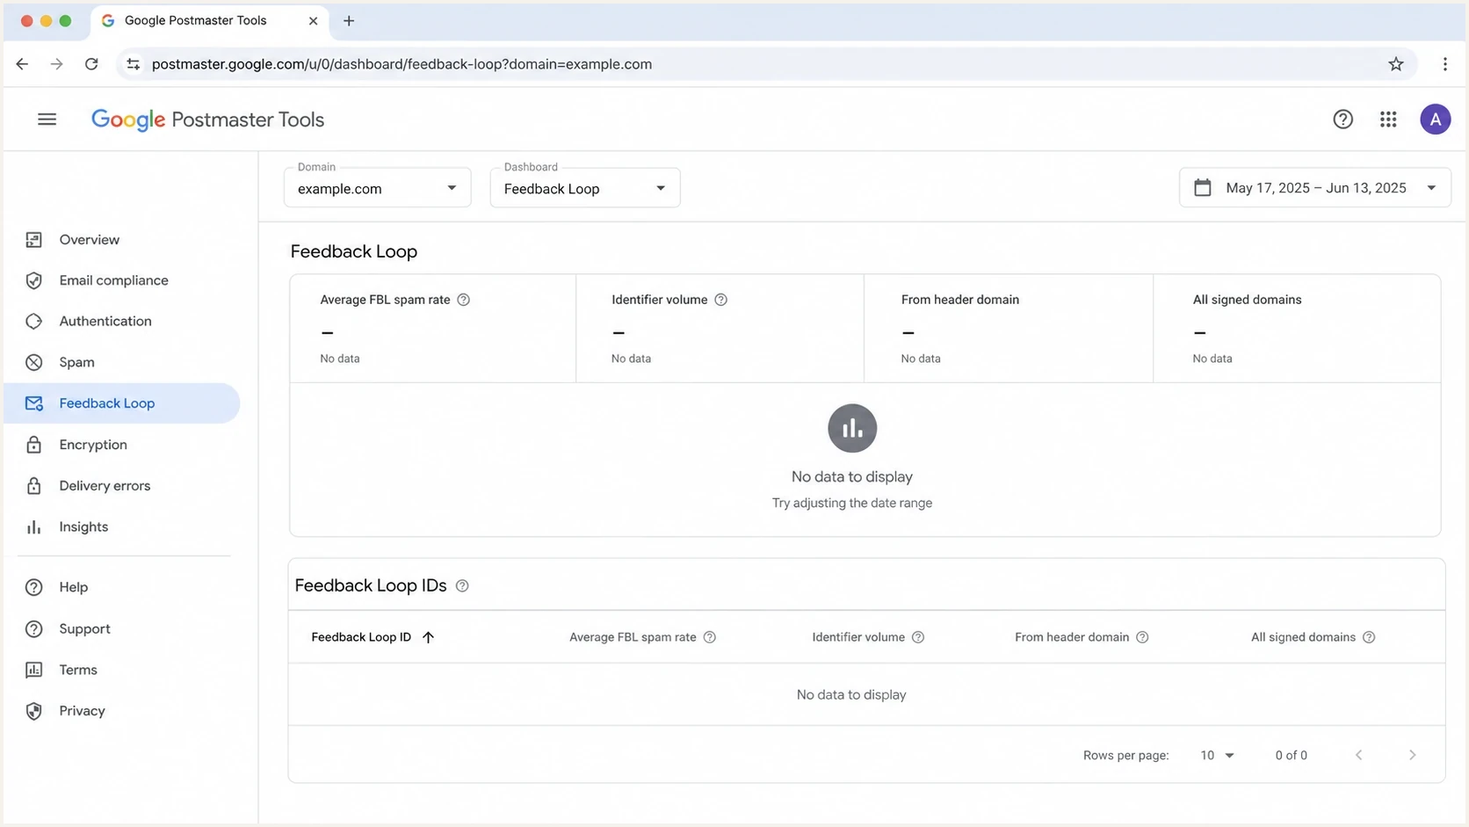
Task: Open the Overview page
Action: click(123, 240)
